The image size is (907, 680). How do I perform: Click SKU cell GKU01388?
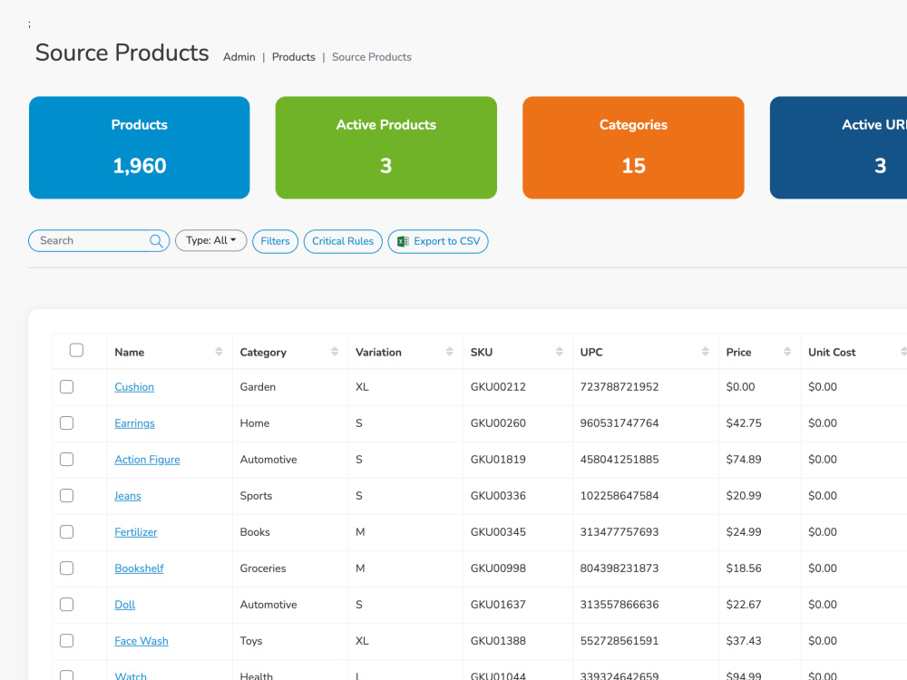498,641
